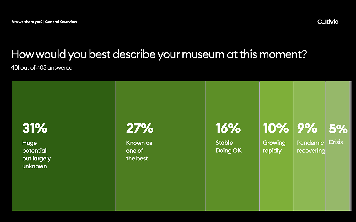Click the '9%' figure
356x222 pixels.
pyautogui.click(x=307, y=128)
